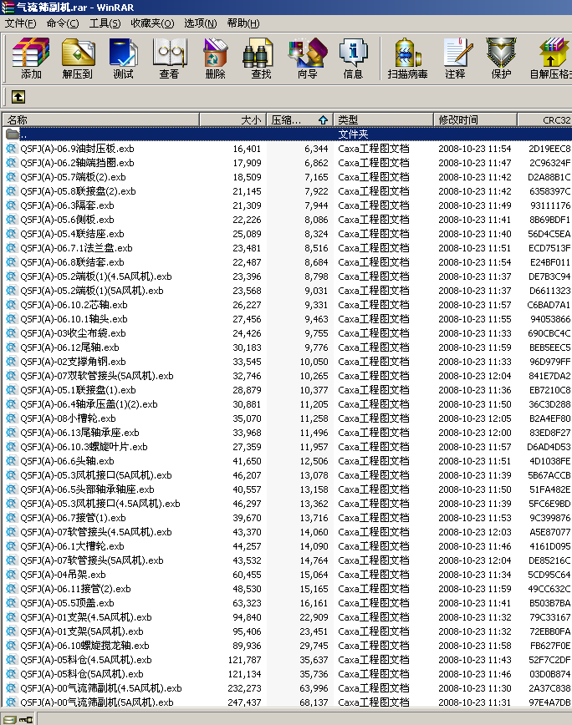Screen dimensions: 572x725
Task: Select file QSFJ(A)-05料仓(5A风机).exb
Action: 81,674
